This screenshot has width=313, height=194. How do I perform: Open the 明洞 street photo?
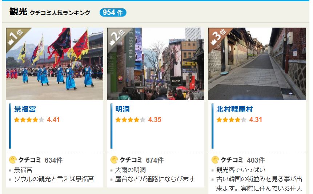156,64
